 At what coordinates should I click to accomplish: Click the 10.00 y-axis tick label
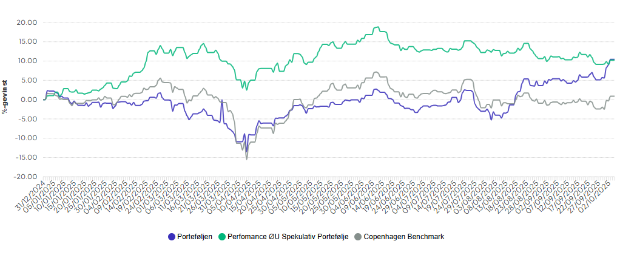[28, 61]
